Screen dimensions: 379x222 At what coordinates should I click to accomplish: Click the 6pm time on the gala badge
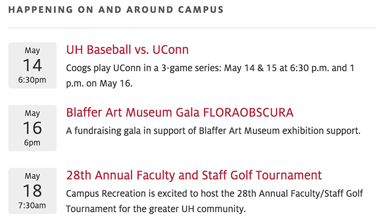point(32,143)
